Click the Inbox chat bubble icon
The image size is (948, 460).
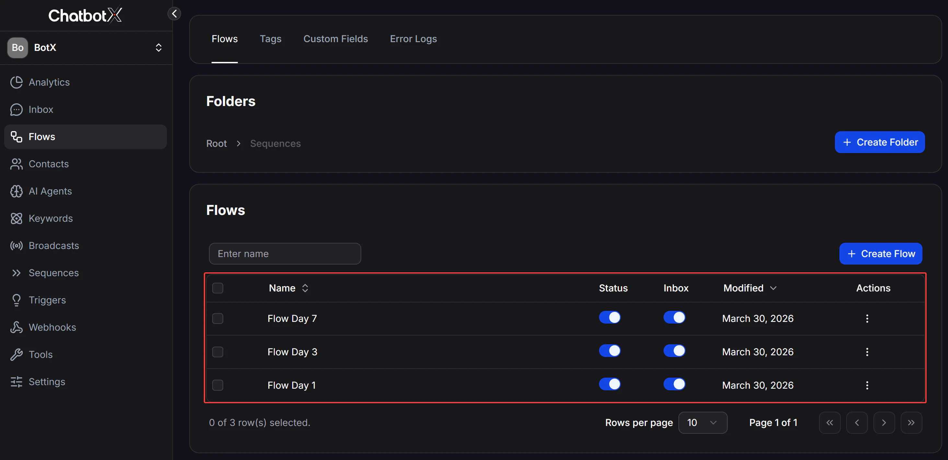point(16,109)
